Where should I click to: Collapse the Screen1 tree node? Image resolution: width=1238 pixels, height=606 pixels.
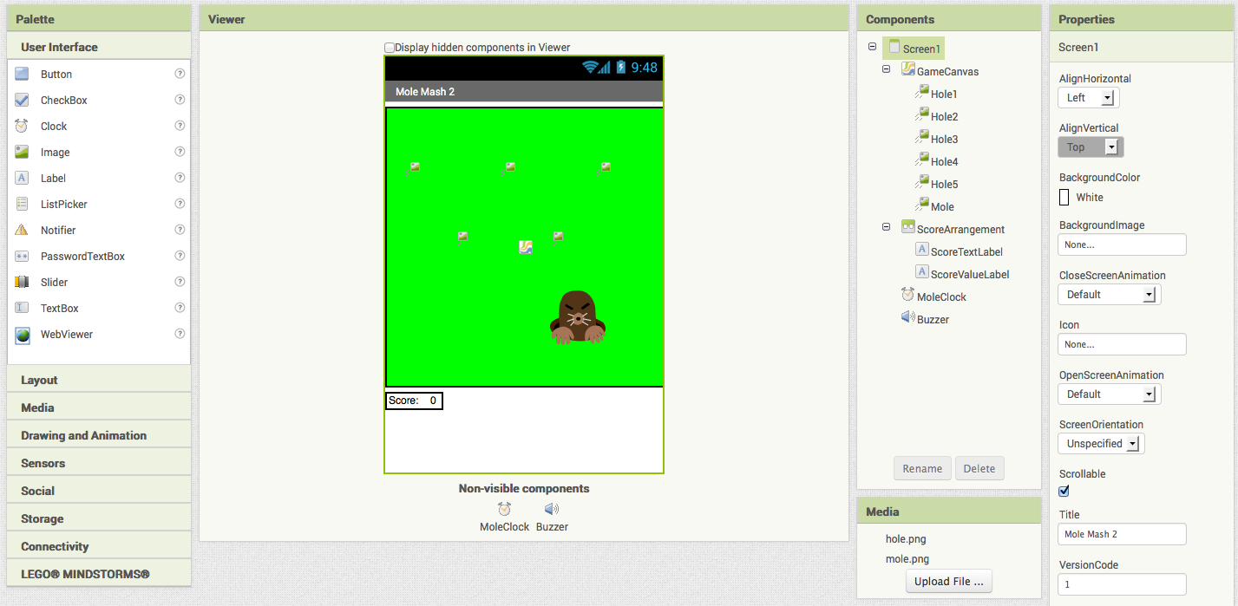tap(872, 47)
